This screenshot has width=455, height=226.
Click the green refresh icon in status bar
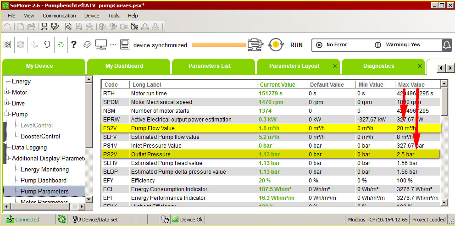point(62,219)
